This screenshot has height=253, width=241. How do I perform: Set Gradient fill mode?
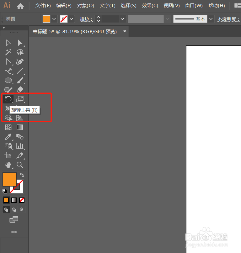[14, 200]
